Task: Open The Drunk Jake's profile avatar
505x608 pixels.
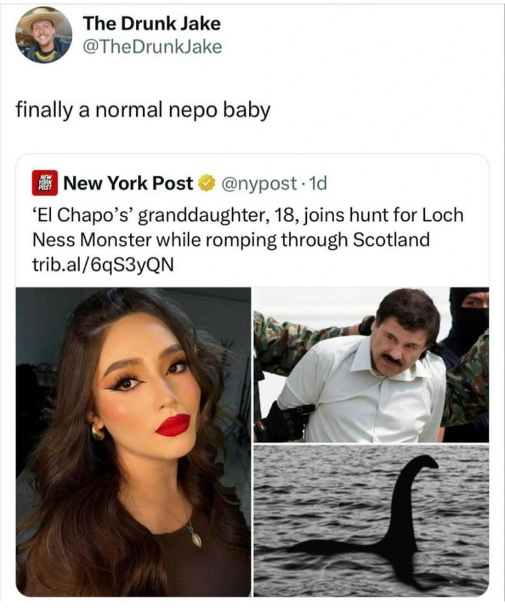Action: coord(43,35)
